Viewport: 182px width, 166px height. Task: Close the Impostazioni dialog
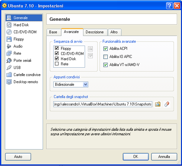click(x=177, y=6)
